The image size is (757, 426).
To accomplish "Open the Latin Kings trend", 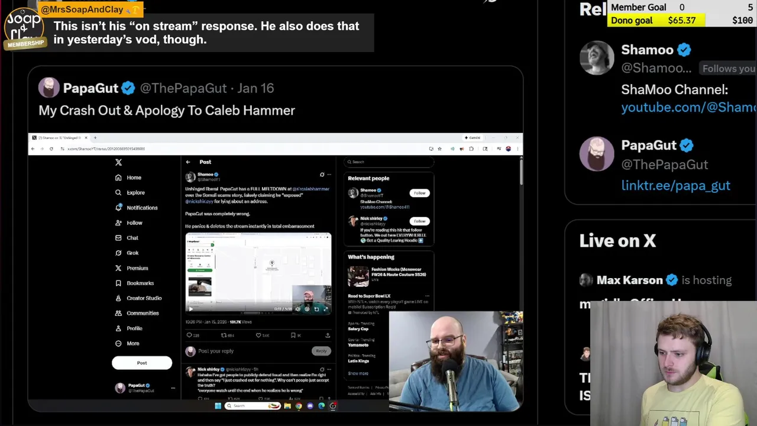I will [x=358, y=361].
